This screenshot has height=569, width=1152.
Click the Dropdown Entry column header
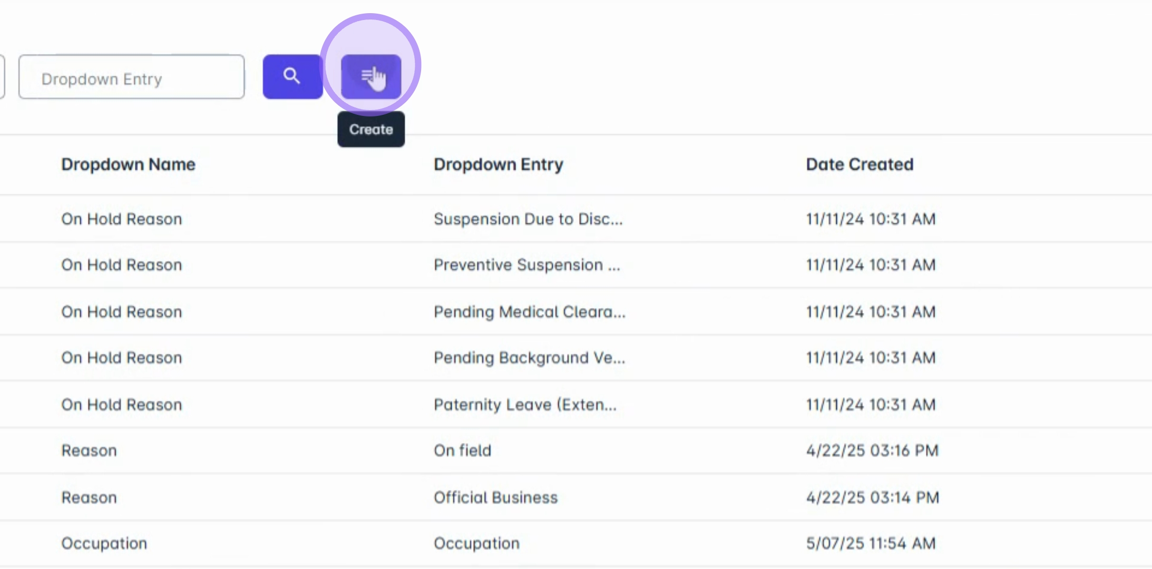pos(498,164)
